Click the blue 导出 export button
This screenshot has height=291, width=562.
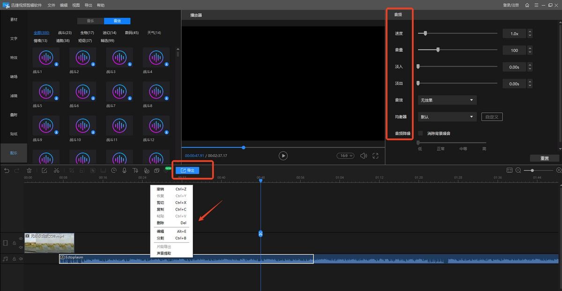tap(187, 171)
